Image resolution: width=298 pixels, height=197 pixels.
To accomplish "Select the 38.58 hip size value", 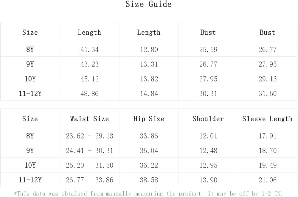I will [x=149, y=180].
